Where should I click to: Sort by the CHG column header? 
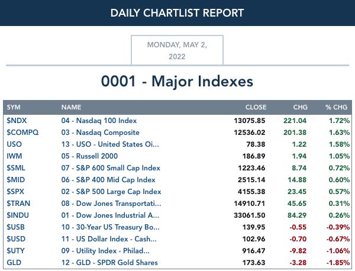click(x=300, y=107)
